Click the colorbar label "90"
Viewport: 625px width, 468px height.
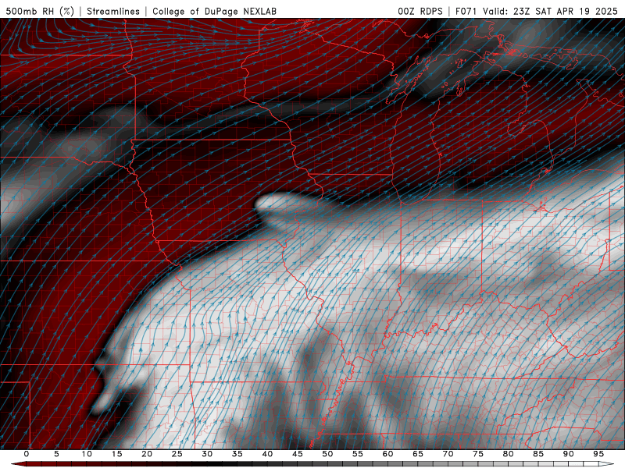click(x=568, y=454)
